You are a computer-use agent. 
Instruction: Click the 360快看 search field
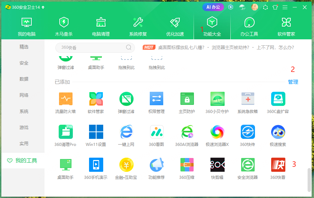tap(94, 47)
